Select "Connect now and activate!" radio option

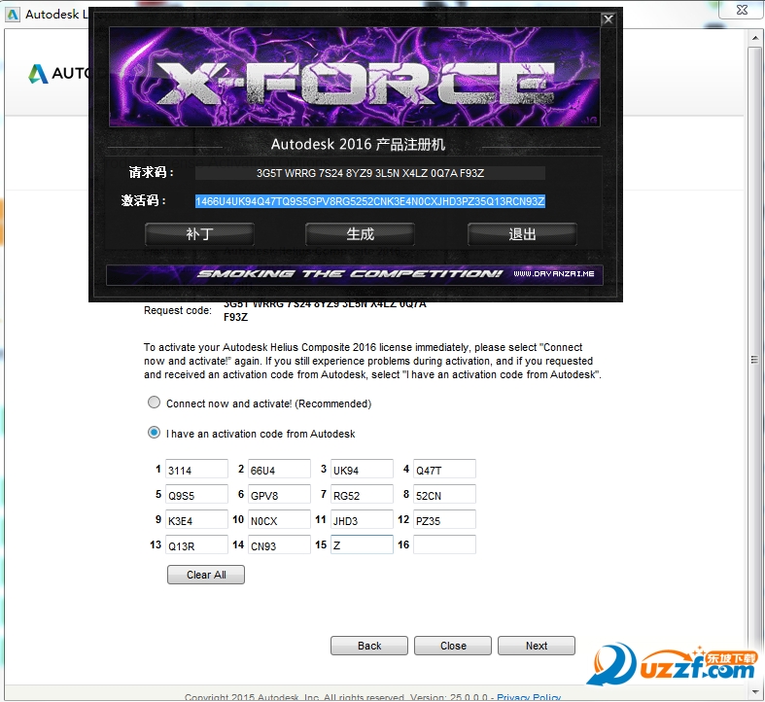tap(154, 403)
